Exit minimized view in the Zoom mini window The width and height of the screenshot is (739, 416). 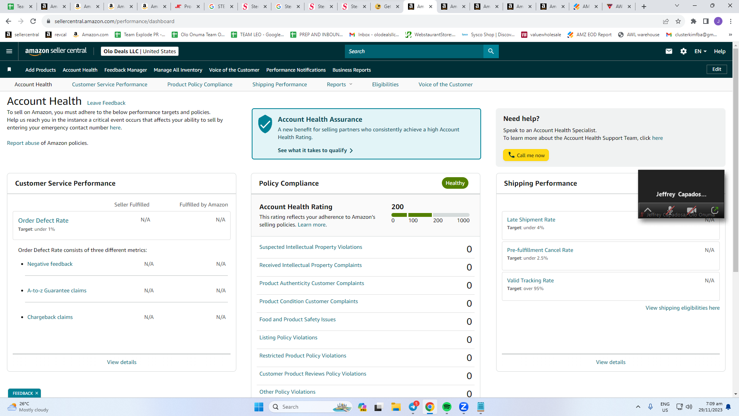pyautogui.click(x=715, y=210)
